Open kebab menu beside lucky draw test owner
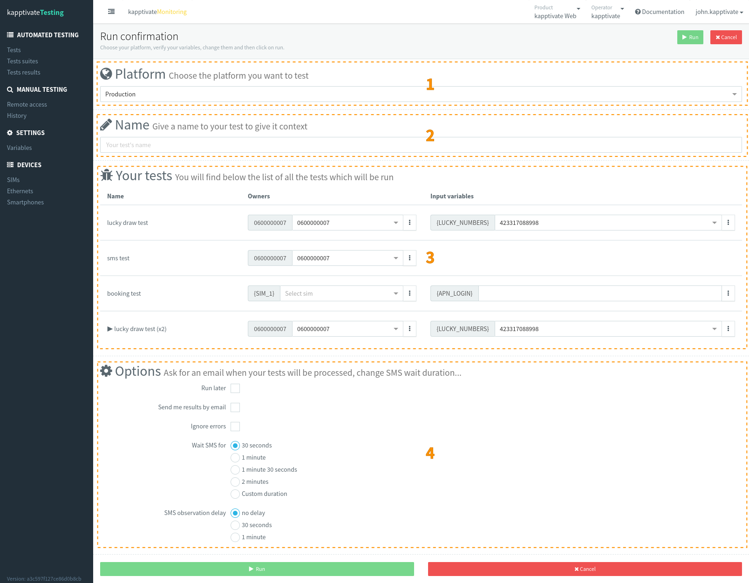This screenshot has width=749, height=583. click(x=409, y=223)
